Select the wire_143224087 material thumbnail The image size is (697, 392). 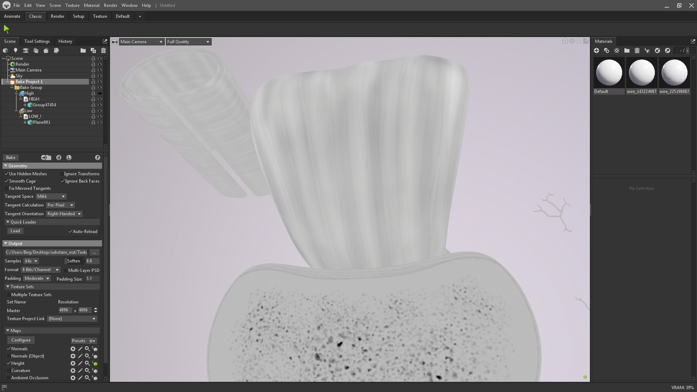[x=641, y=73]
